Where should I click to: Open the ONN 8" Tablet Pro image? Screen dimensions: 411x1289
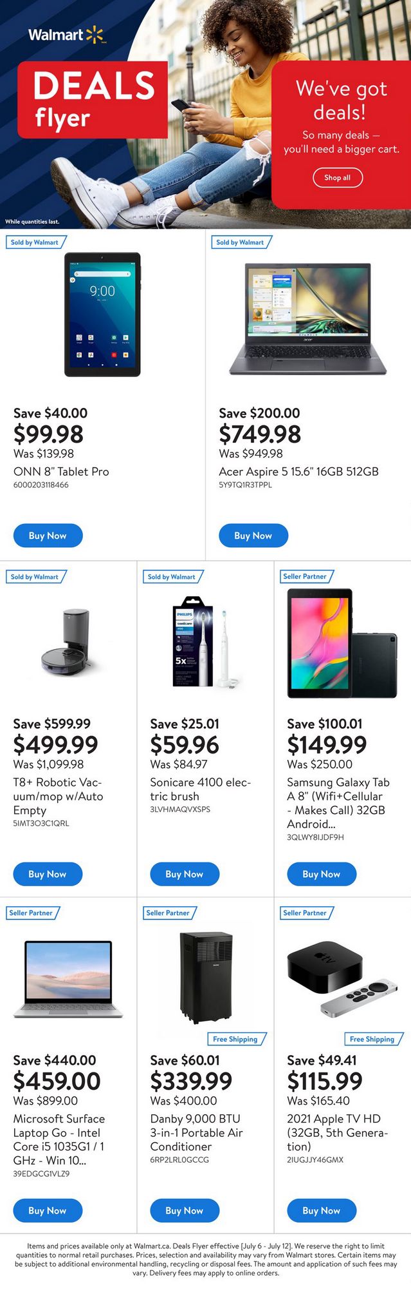click(x=102, y=315)
